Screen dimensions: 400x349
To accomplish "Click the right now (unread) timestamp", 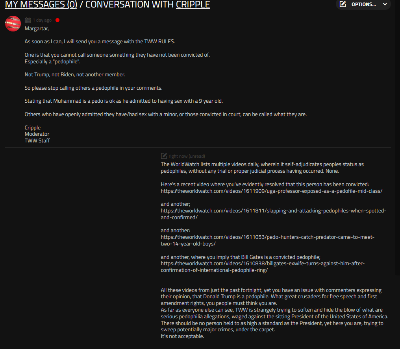I will (x=187, y=156).
